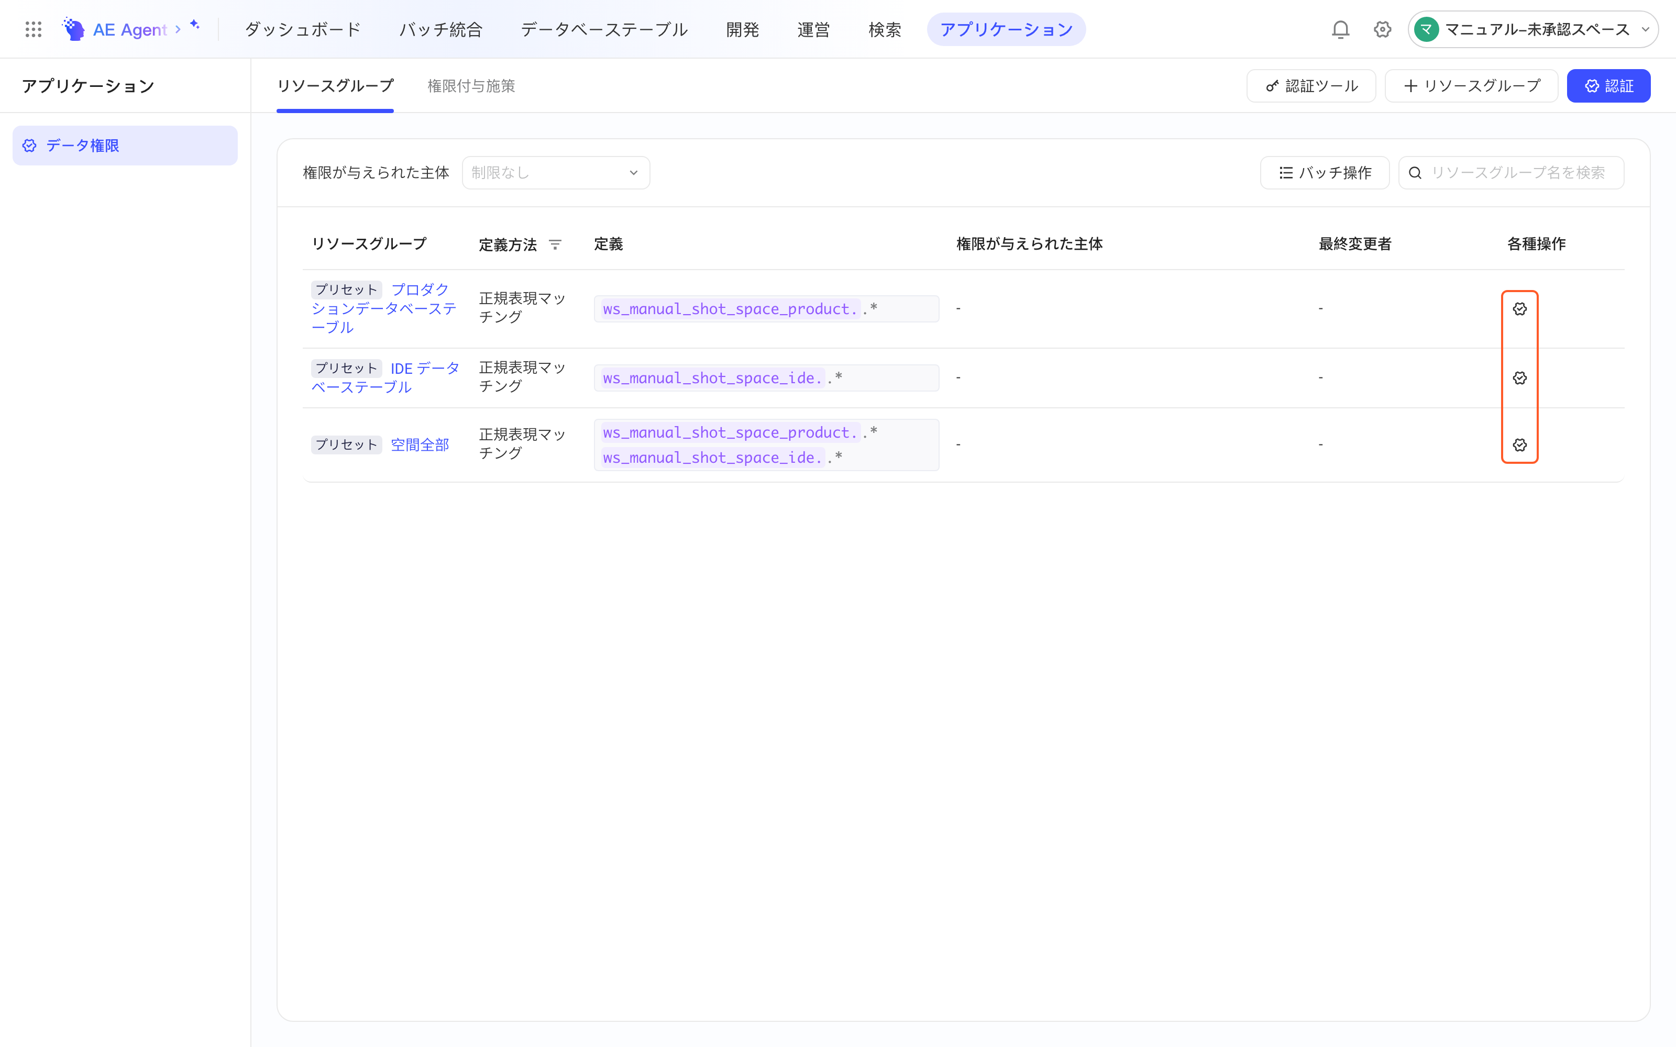1676x1047 pixels.
Task: Click the 権限が与えられた主体 column header
Action: [x=1029, y=244]
